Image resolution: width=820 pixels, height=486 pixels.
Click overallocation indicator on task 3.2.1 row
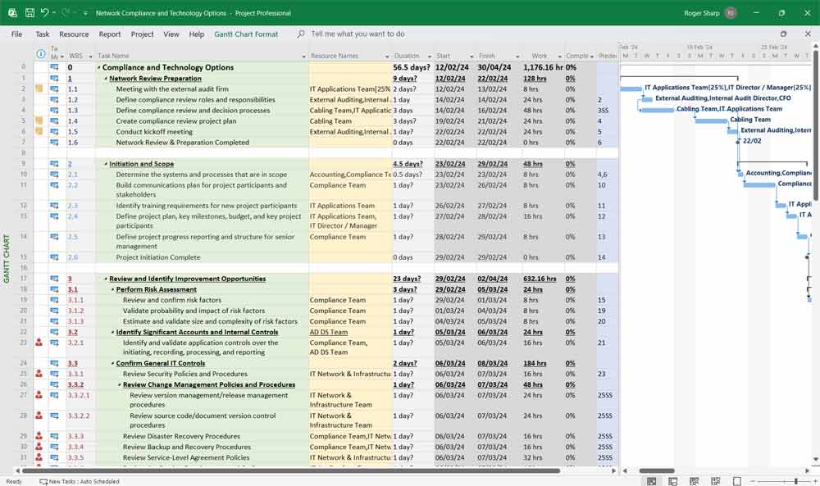pos(39,343)
